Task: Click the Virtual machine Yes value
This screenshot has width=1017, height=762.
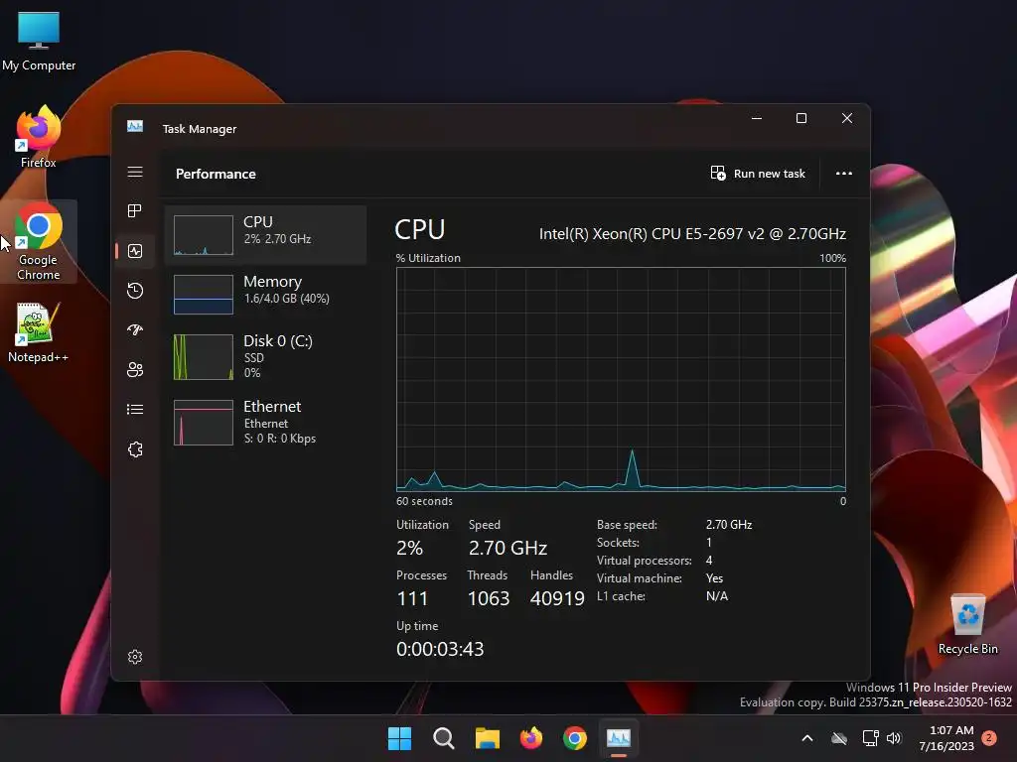Action: point(714,578)
